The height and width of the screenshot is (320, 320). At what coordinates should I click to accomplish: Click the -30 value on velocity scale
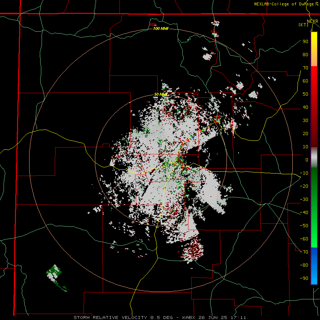[x=304, y=199]
